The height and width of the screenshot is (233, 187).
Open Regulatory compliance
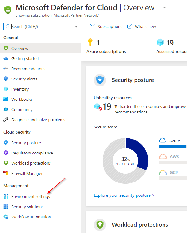32,153
